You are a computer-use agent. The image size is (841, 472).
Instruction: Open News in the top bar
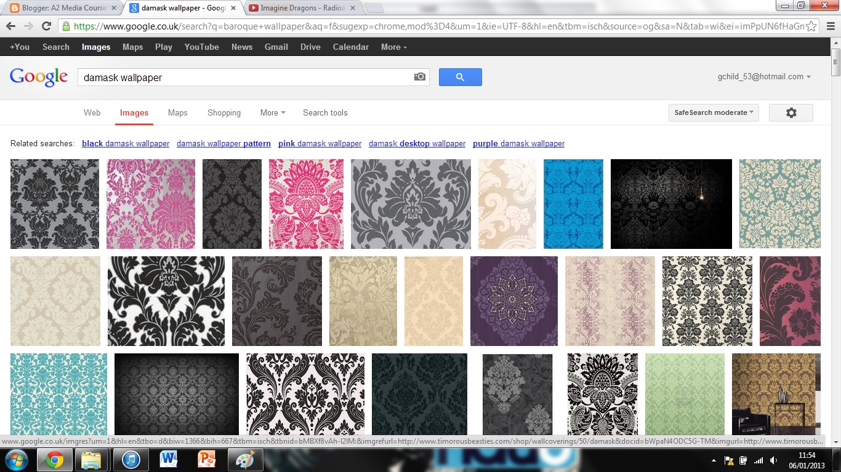(242, 47)
